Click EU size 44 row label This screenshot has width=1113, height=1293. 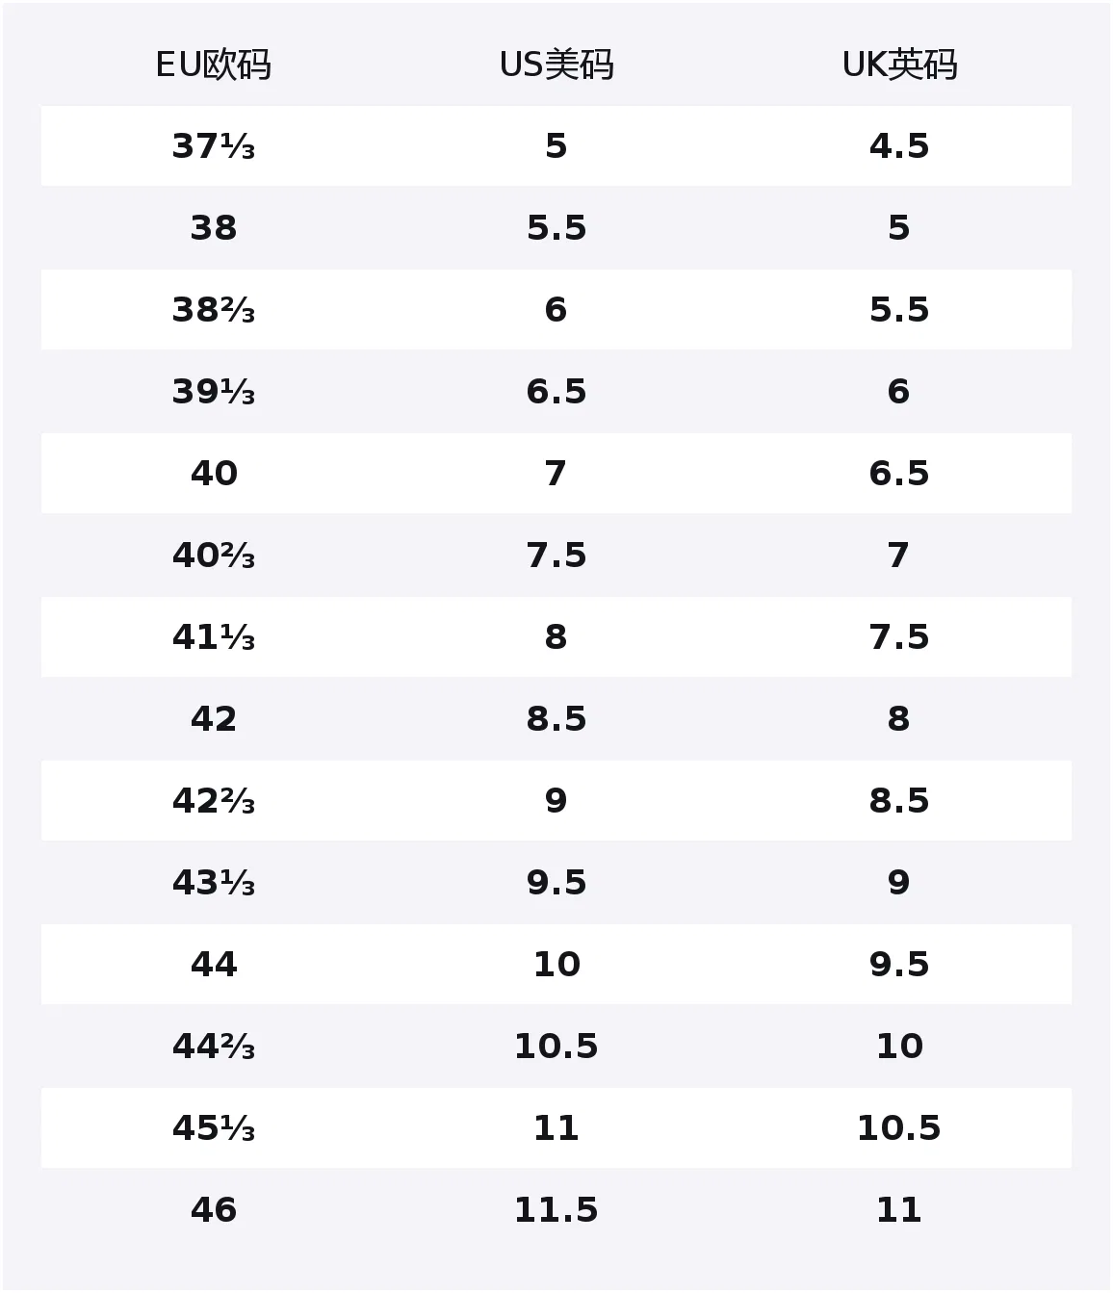click(x=213, y=965)
